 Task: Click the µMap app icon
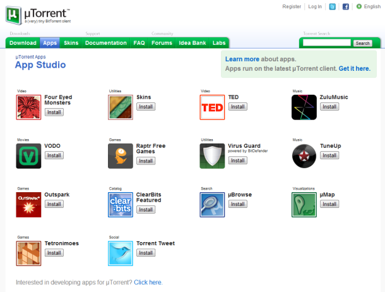(x=304, y=205)
